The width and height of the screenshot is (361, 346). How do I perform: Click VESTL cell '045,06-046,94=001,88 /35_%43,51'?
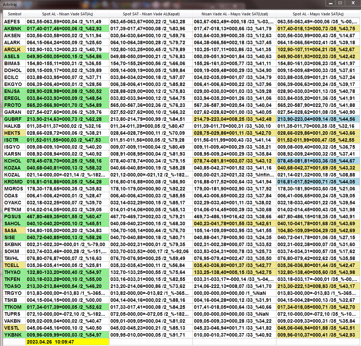tap(318, 328)
